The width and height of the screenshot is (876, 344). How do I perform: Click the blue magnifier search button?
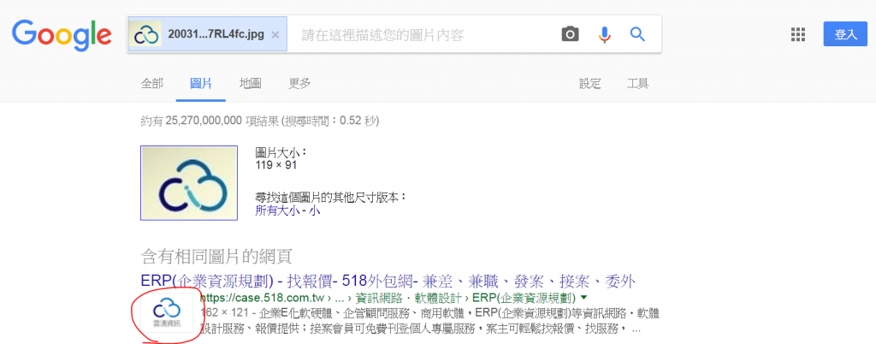coord(637,34)
